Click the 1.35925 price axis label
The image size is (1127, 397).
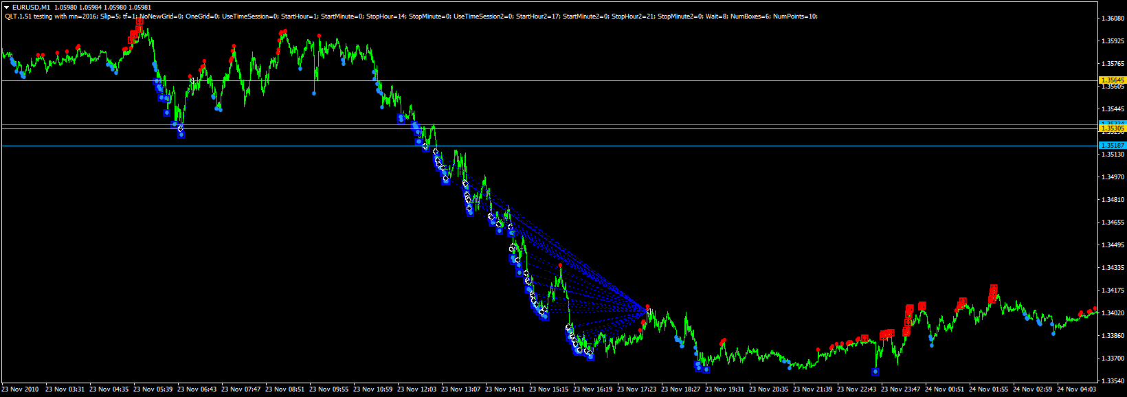point(1113,41)
